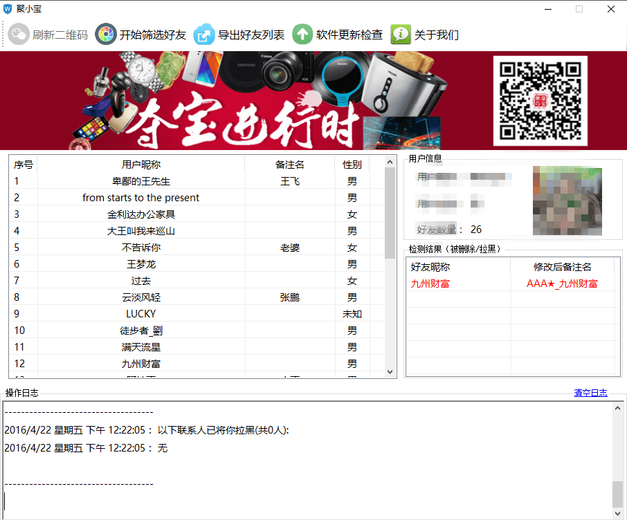Sort by 用户昵称 column header
This screenshot has height=520, width=627.
coord(141,165)
